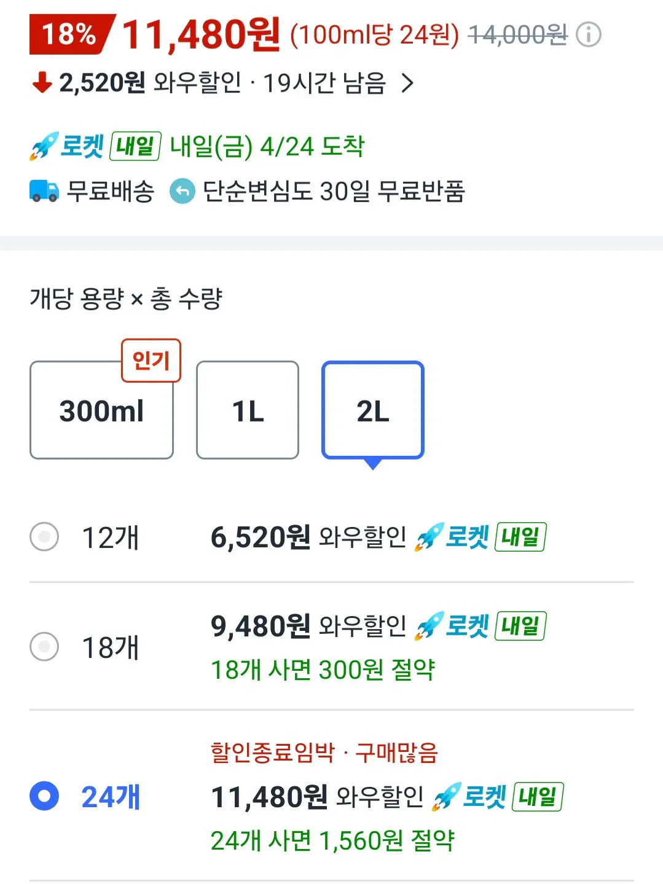Choose the 300ml volume option

click(x=101, y=410)
